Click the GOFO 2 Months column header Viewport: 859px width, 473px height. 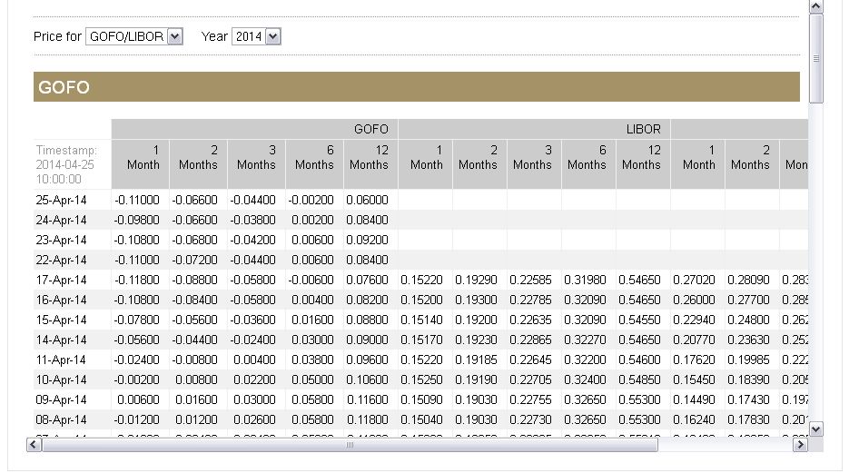(x=198, y=164)
